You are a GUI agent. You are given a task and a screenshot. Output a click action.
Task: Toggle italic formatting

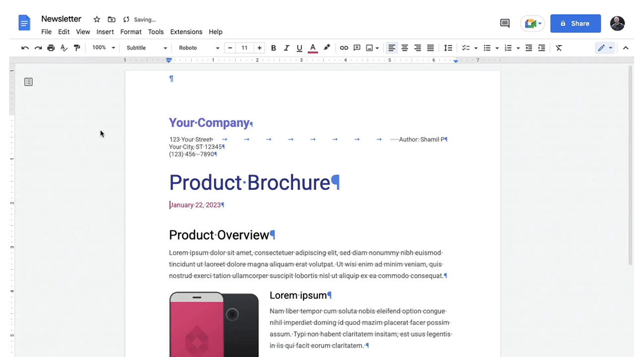(x=286, y=48)
